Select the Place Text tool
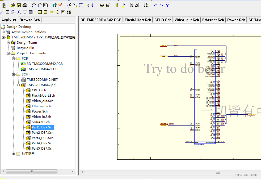Viewport: 261px width, 179px height. point(25,12)
